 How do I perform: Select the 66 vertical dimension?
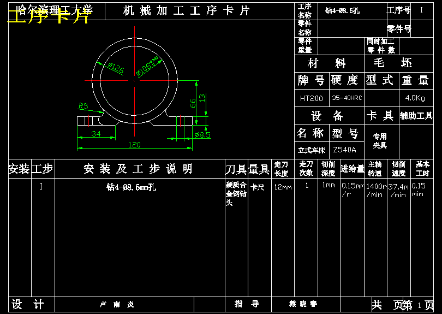192,103
